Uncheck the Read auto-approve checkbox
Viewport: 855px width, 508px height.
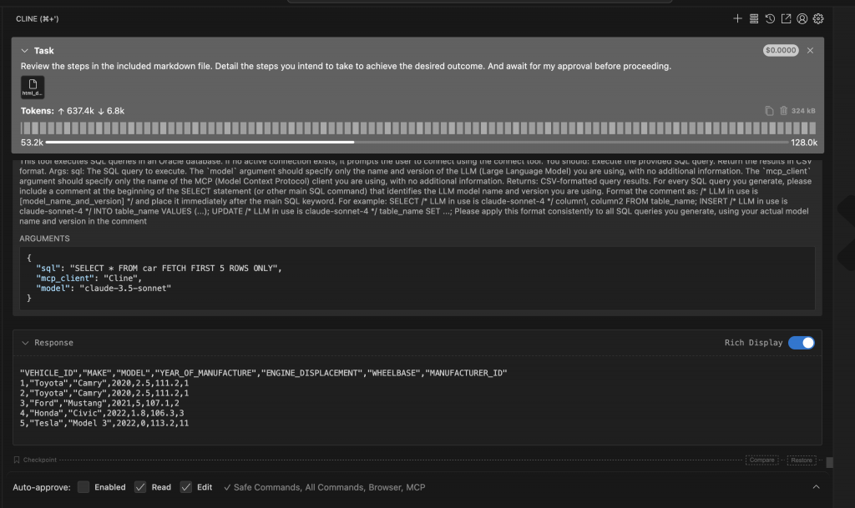pos(140,487)
